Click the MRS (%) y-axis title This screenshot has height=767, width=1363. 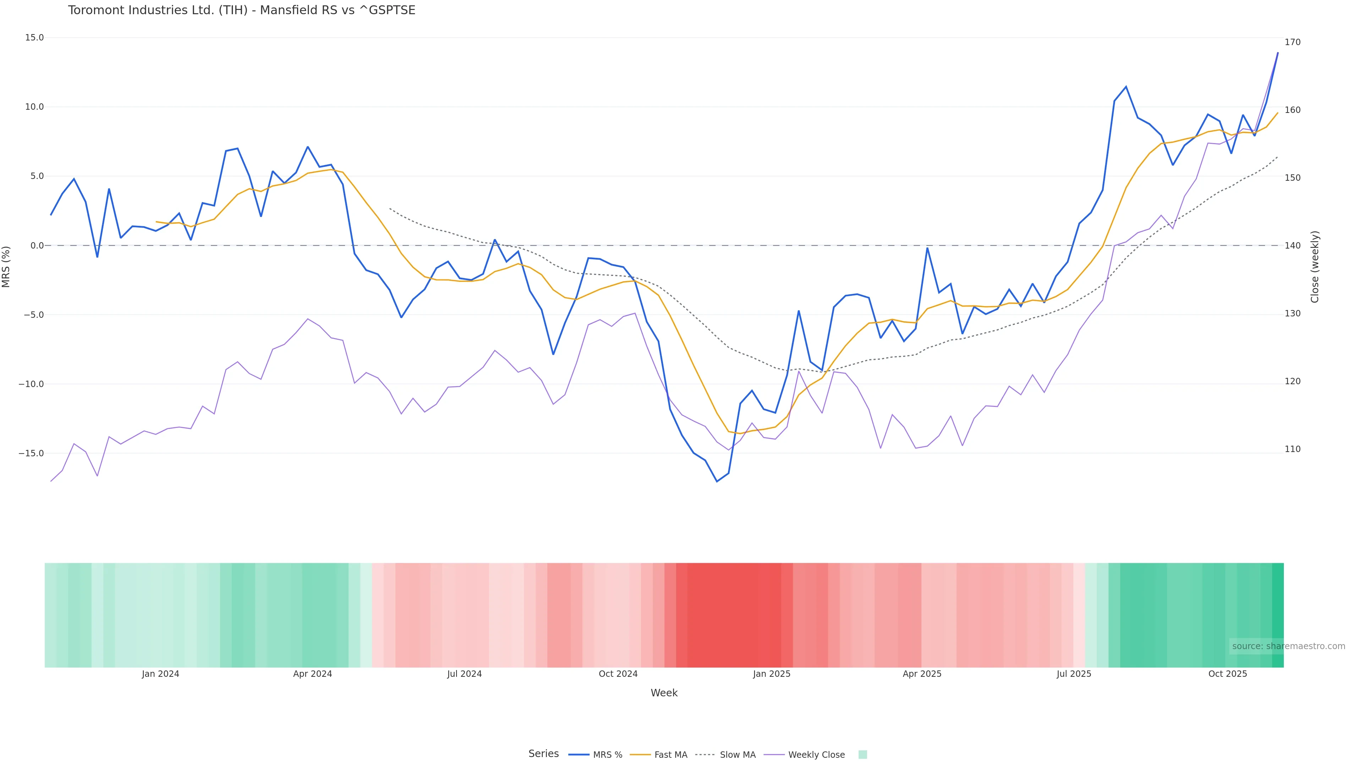(x=6, y=267)
